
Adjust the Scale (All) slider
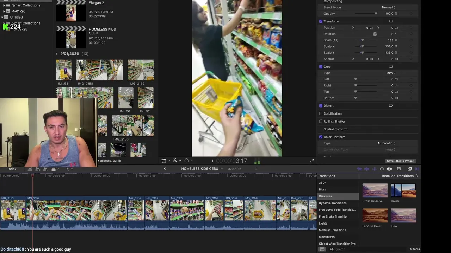366,40
